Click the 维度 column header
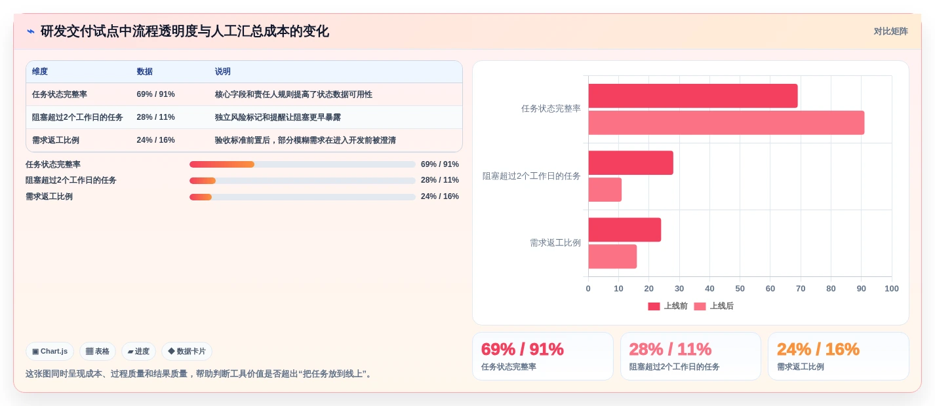 click(x=40, y=71)
